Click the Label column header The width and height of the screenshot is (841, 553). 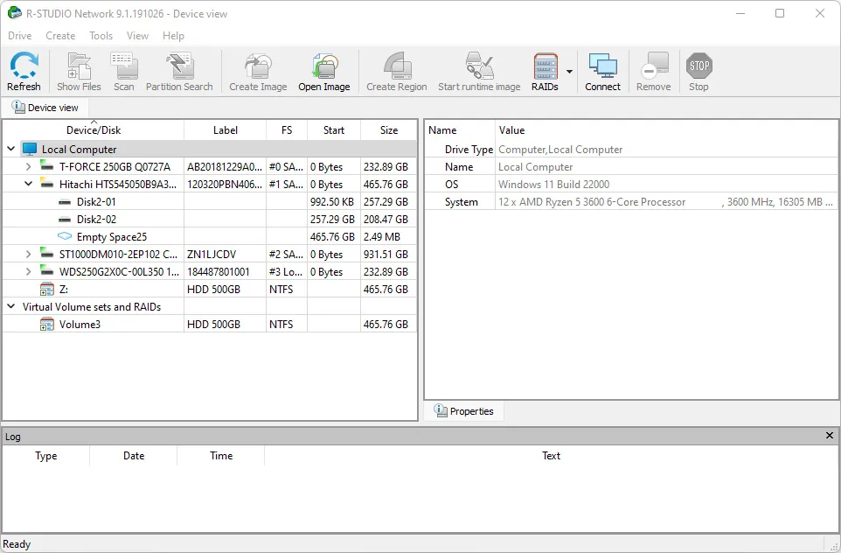226,129
